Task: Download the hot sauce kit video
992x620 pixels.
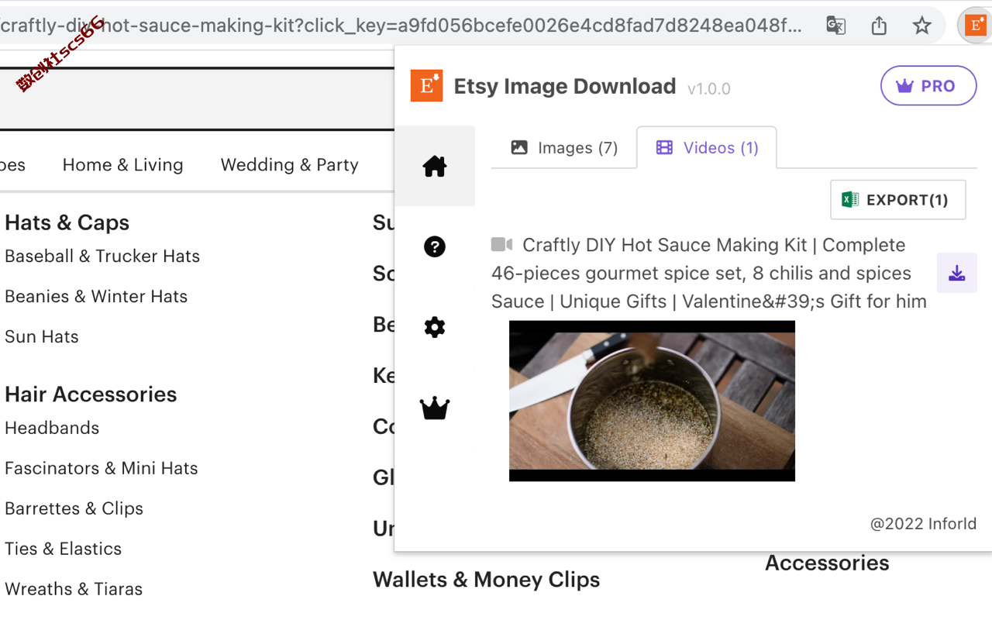Action: pos(956,273)
